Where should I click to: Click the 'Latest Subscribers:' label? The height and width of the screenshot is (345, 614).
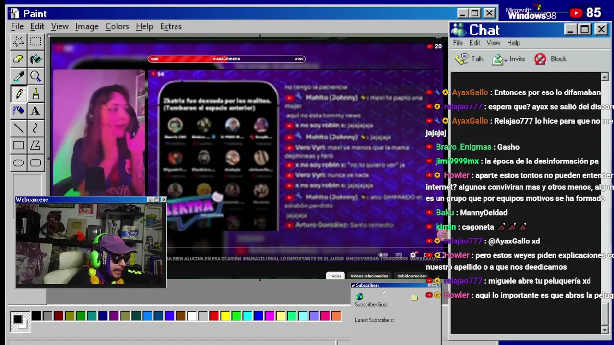374,320
